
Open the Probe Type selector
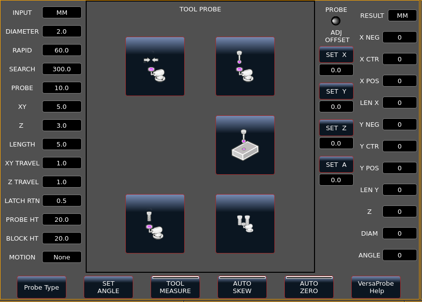(42, 287)
